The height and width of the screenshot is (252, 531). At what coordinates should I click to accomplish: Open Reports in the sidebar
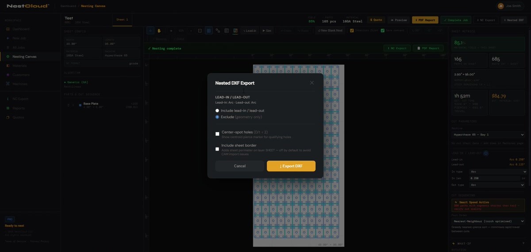30,108
